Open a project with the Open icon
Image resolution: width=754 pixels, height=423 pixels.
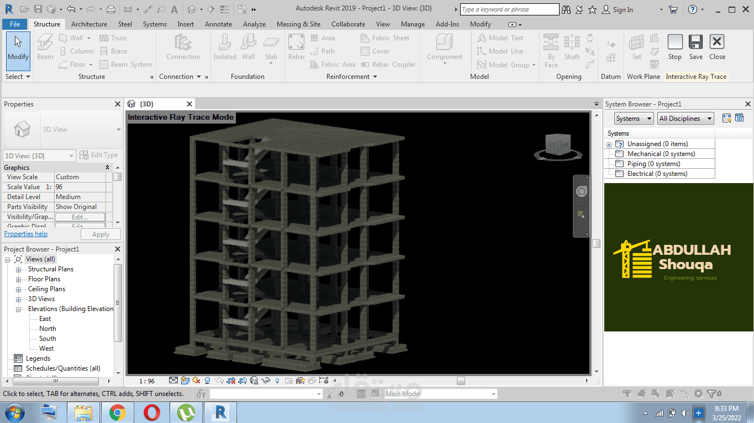point(25,9)
